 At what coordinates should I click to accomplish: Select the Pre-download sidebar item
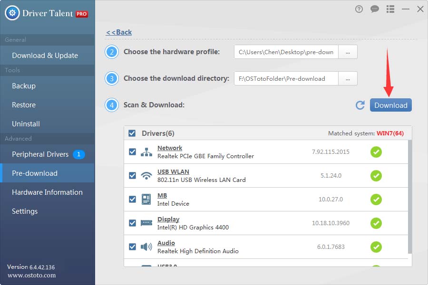[x=48, y=173]
